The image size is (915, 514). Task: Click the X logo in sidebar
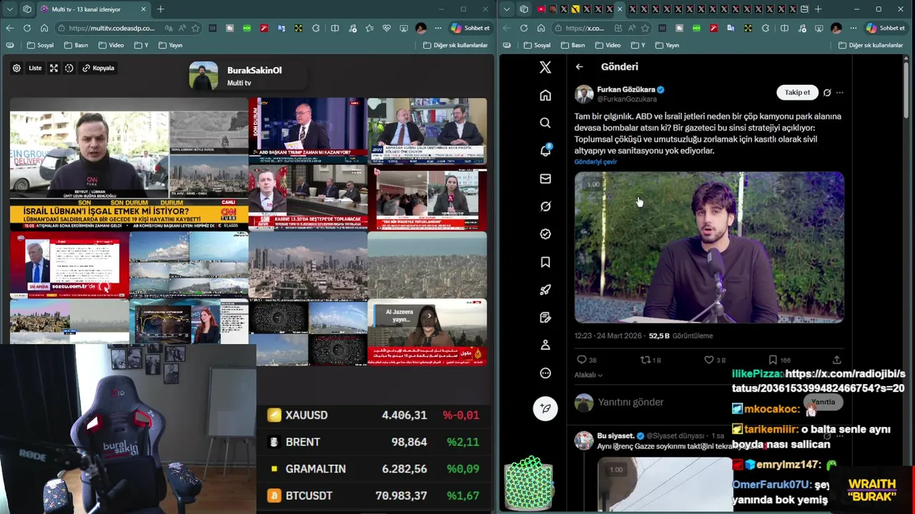point(545,67)
